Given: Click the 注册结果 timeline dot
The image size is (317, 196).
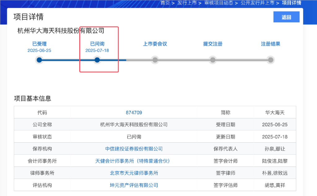Looking at the screenshot, I should pos(271,60).
